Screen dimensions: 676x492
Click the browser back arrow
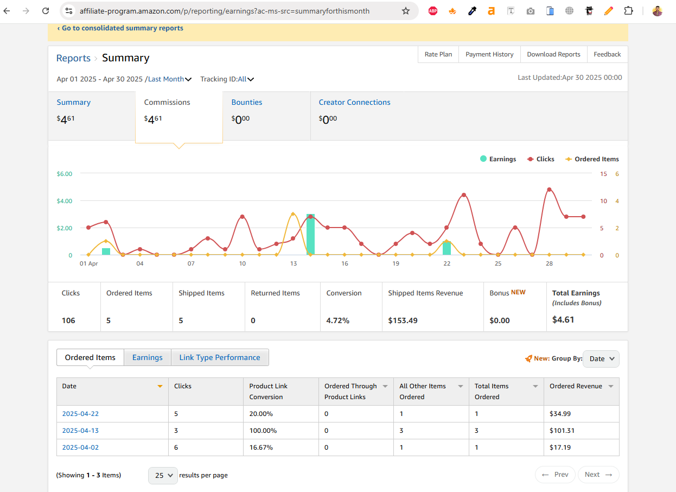point(7,11)
